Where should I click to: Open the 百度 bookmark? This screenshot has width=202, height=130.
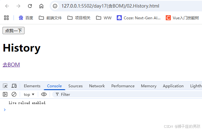click(26, 18)
